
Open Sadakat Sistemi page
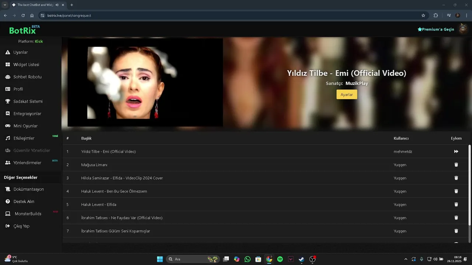click(28, 101)
